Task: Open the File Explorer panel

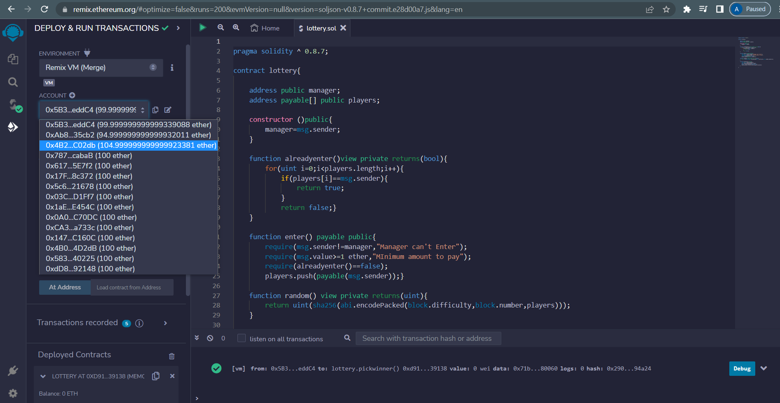Action: tap(13, 59)
